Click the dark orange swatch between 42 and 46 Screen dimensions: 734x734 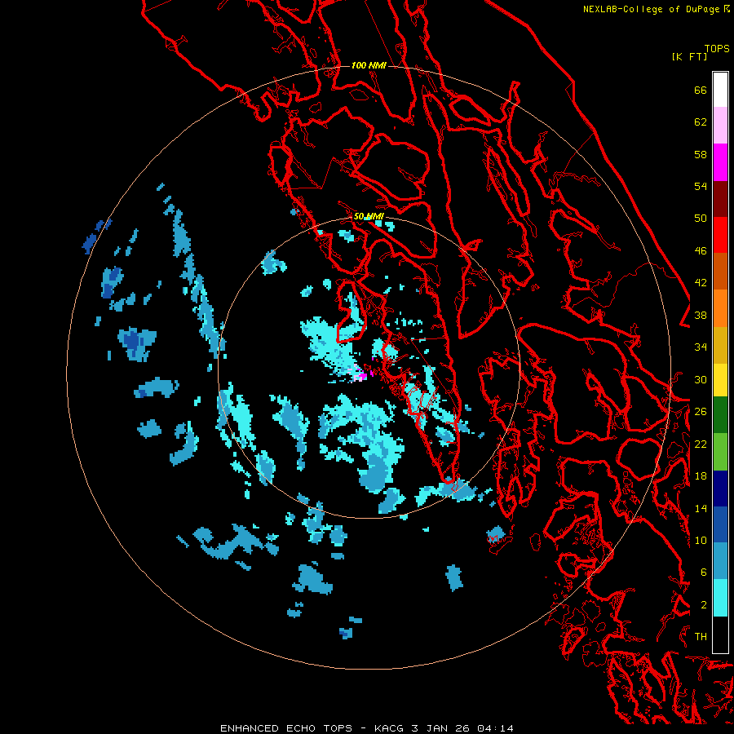[x=720, y=272]
